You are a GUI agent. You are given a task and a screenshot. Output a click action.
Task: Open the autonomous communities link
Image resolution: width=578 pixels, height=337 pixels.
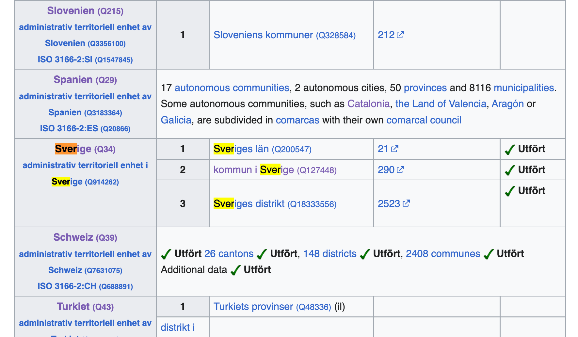point(232,88)
